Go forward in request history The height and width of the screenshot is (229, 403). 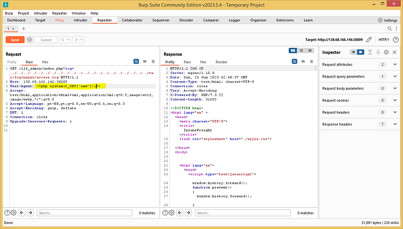[76, 40]
